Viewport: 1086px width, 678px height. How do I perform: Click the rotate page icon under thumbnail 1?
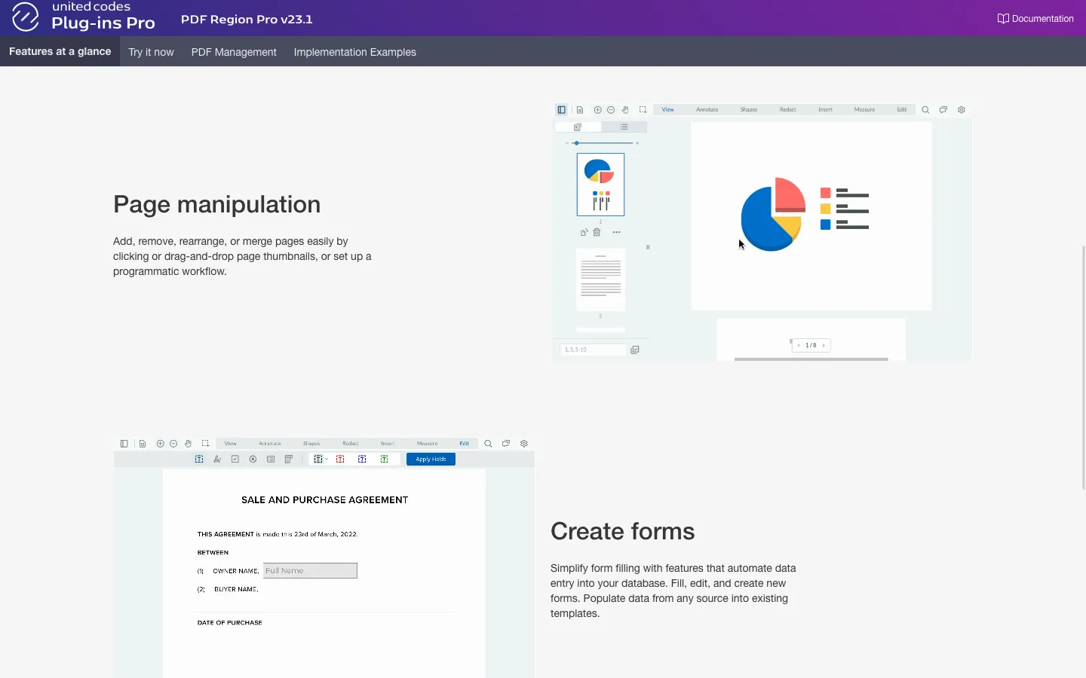tap(584, 232)
